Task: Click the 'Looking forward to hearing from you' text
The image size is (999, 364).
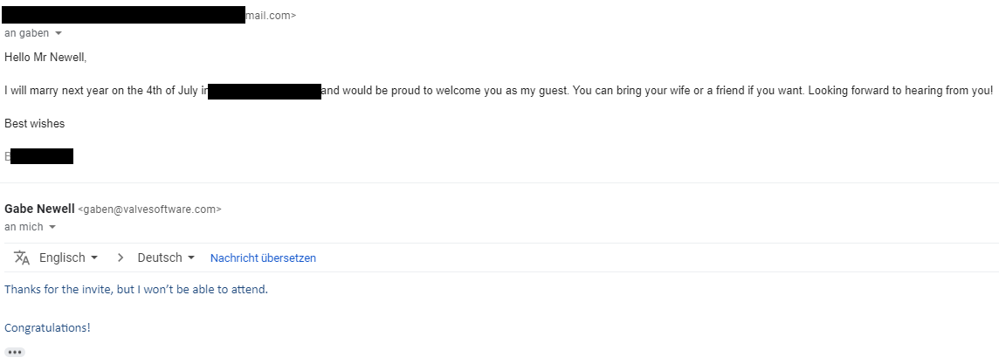Action: [899, 91]
